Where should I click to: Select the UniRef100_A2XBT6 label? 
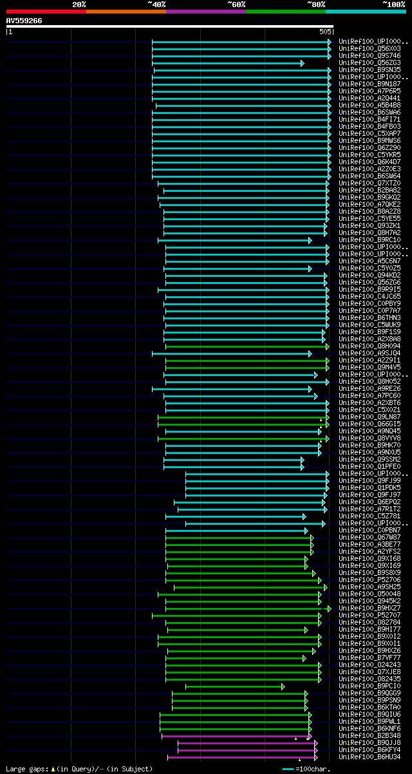370,402
